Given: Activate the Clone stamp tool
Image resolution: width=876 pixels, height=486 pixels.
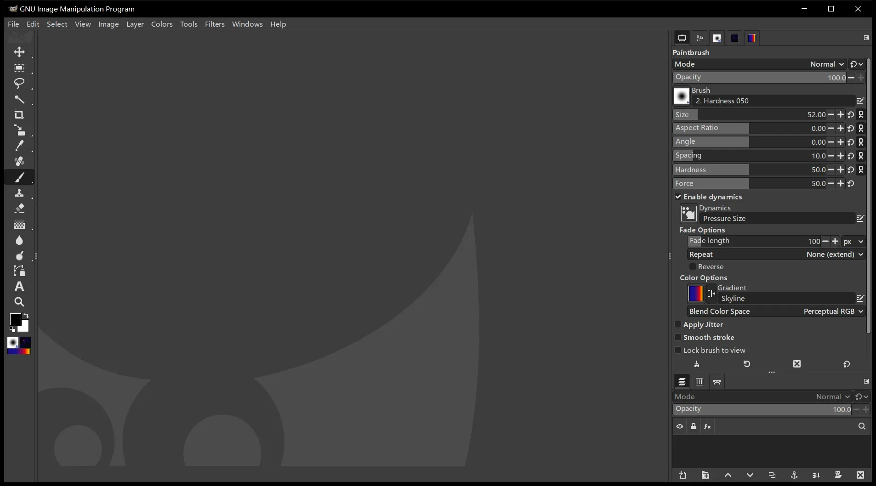Looking at the screenshot, I should (19, 193).
